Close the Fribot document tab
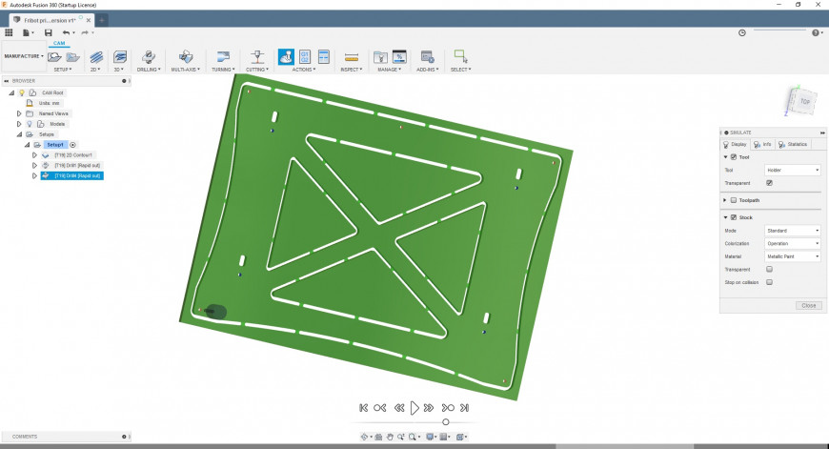829x449 pixels. click(x=89, y=21)
